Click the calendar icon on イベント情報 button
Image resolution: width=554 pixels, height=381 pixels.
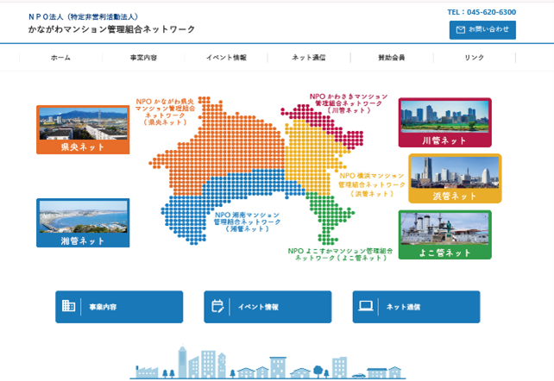(x=217, y=306)
